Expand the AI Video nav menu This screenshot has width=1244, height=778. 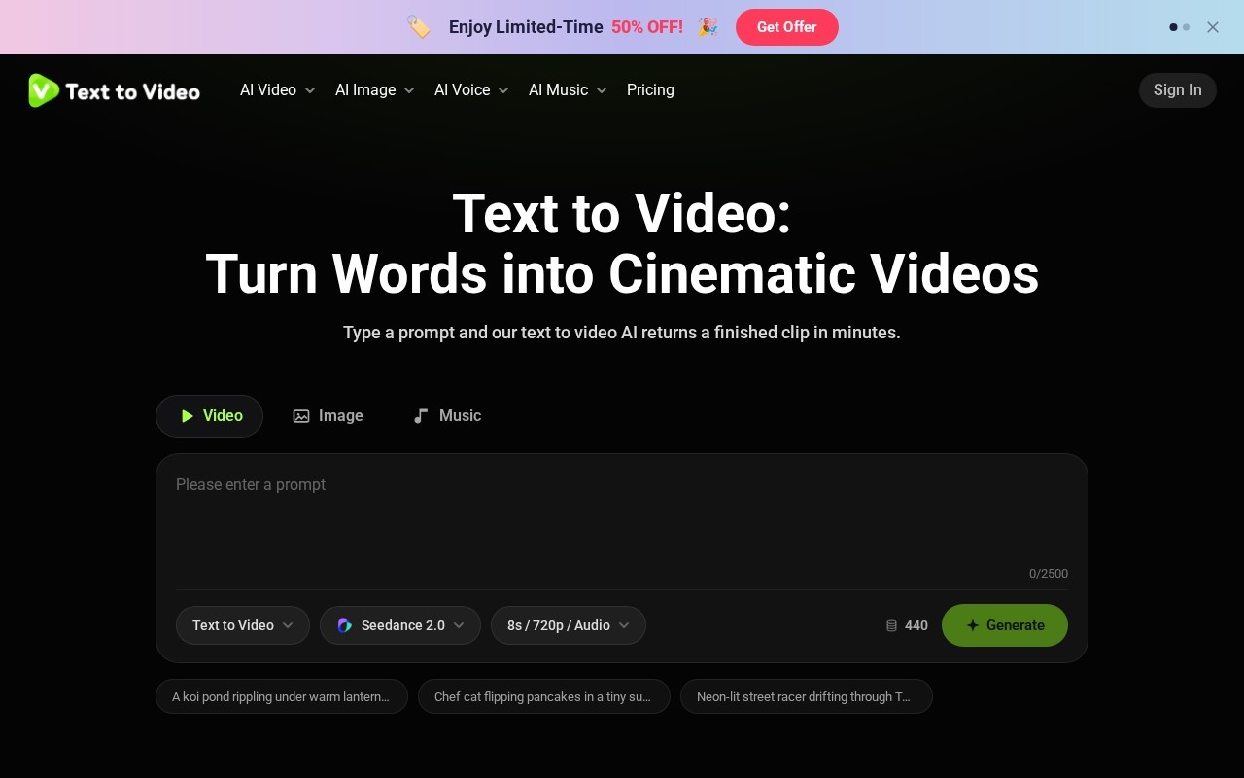(278, 90)
